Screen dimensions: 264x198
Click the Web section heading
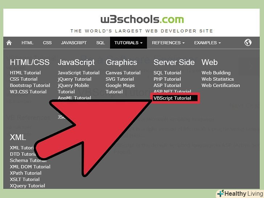click(210, 62)
